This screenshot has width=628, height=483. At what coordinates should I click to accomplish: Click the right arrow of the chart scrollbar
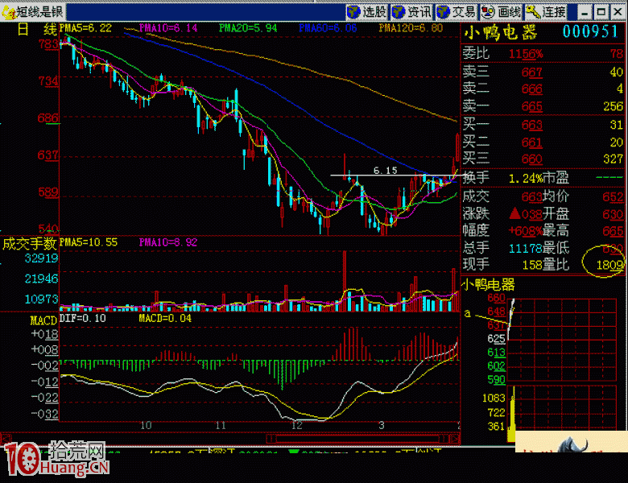pyautogui.click(x=455, y=439)
